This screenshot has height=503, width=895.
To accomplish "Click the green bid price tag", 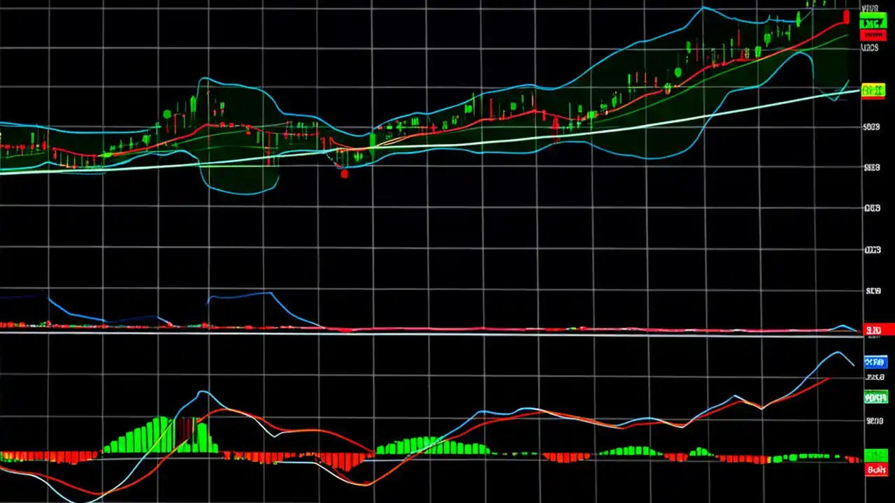I will (873, 21).
